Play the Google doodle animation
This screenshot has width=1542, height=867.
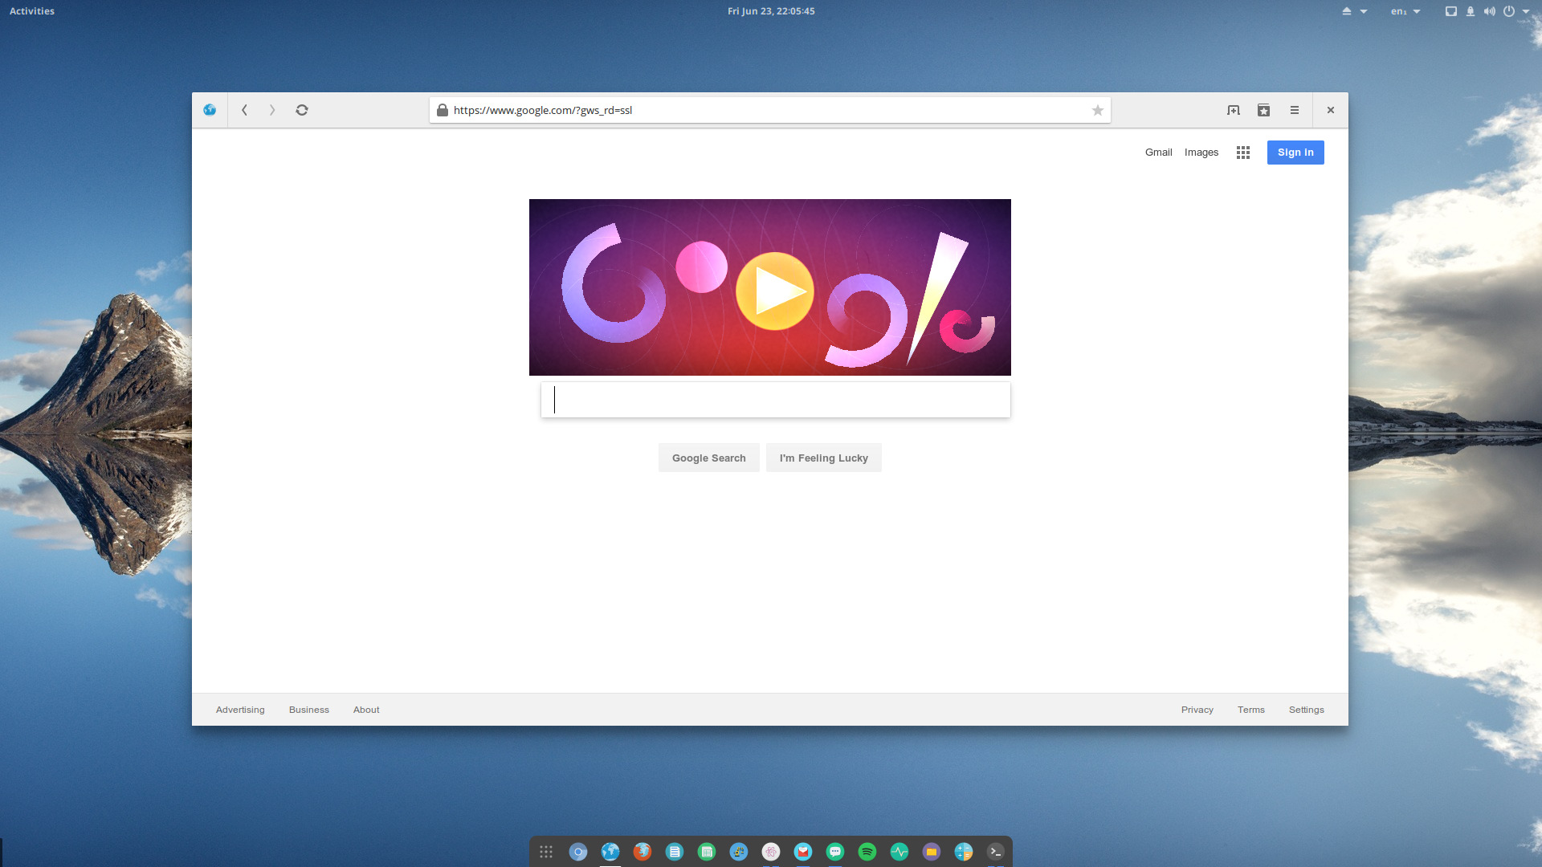775,291
